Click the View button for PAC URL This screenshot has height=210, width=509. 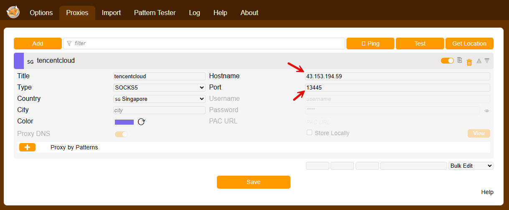(x=479, y=133)
